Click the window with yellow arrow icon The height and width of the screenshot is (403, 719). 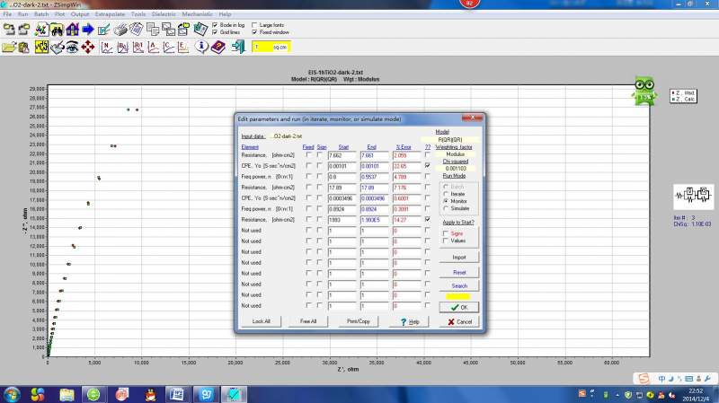tap(184, 30)
